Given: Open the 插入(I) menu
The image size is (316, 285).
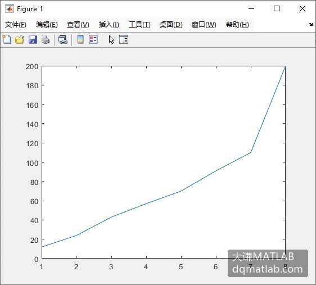Looking at the screenshot, I should 109,25.
